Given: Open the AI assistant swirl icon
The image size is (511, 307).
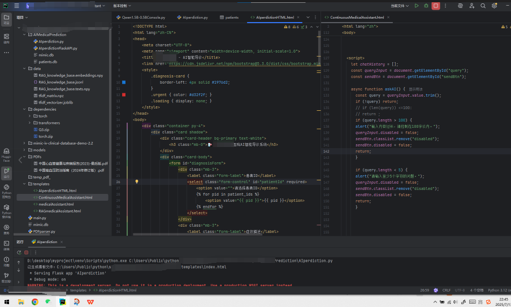Looking at the screenshot, I should click(x=460, y=6).
